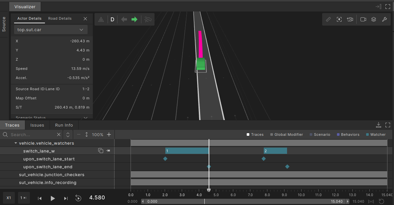The width and height of the screenshot is (394, 205).
Task: Toggle the Global Modifier legend filter
Action: (x=286, y=134)
